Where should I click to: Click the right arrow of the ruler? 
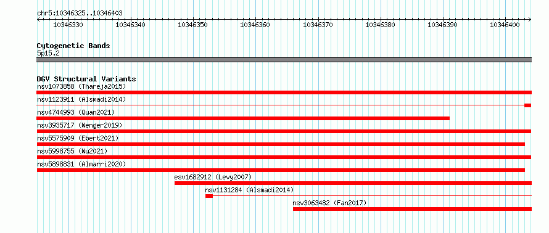[x=530, y=20]
